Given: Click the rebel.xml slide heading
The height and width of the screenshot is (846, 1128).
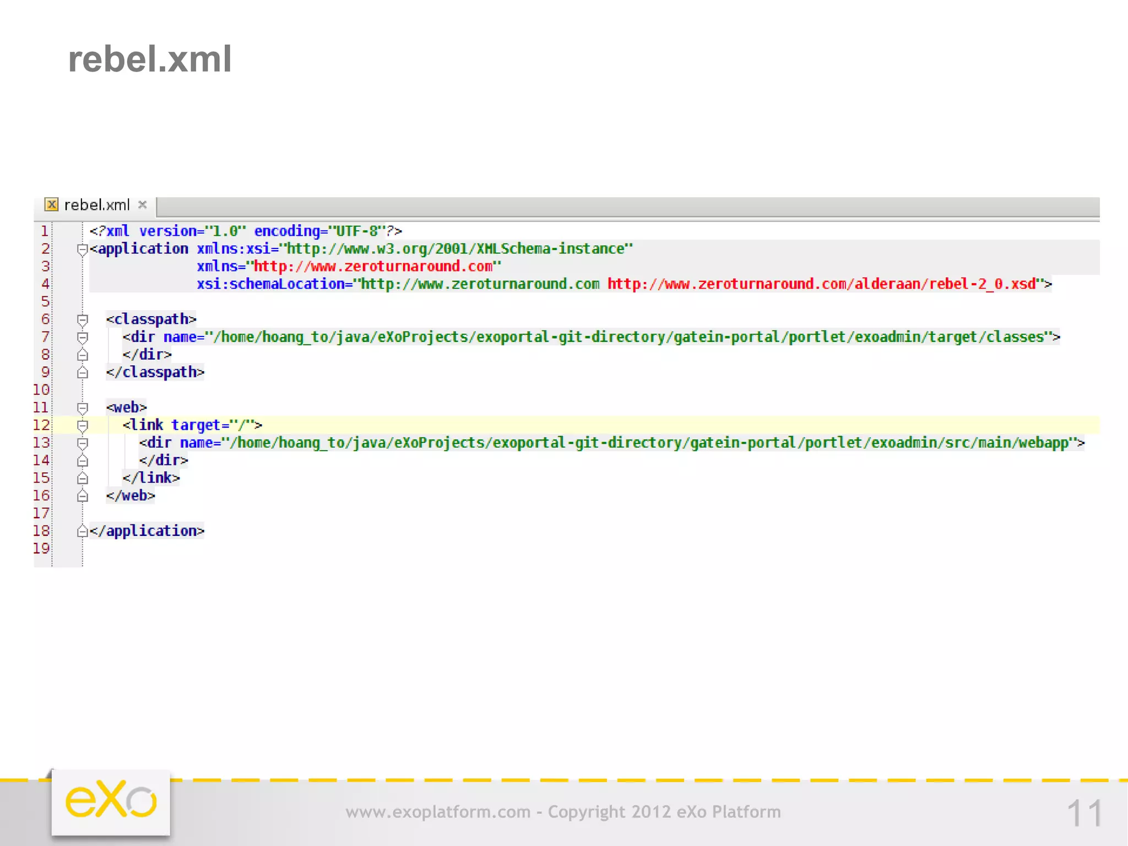Looking at the screenshot, I should point(150,59).
